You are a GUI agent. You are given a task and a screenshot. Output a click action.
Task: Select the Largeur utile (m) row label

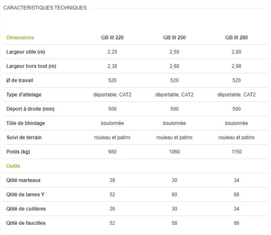[x=25, y=52]
